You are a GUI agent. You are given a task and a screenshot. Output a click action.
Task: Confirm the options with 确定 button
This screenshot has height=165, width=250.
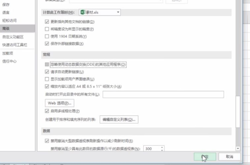(205, 157)
